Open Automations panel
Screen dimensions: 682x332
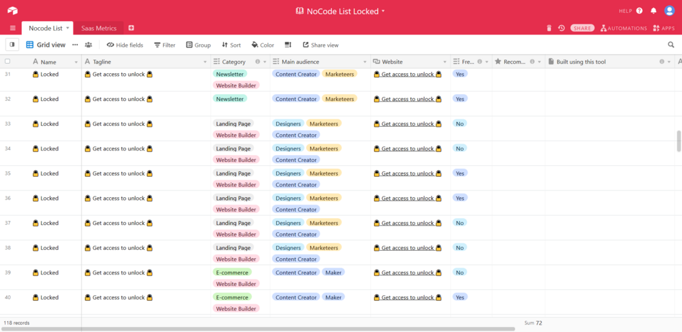(x=624, y=28)
